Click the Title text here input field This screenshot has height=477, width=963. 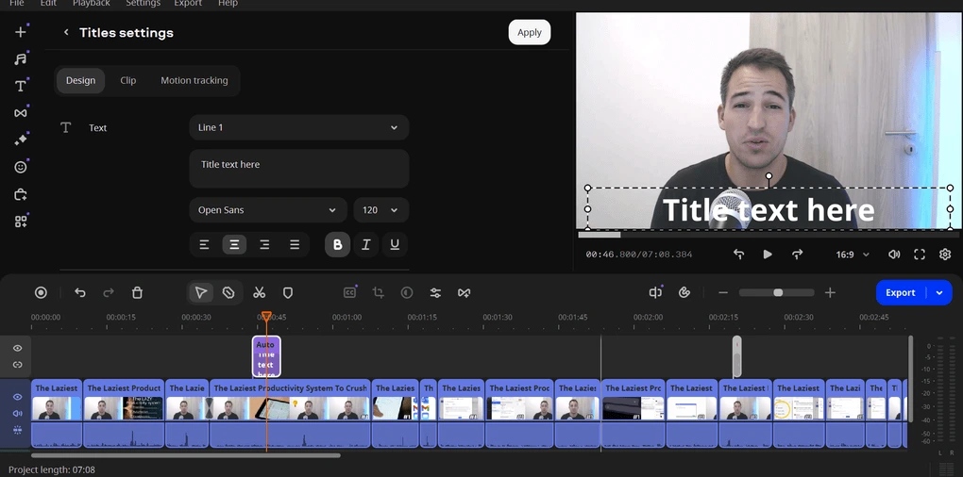299,169
